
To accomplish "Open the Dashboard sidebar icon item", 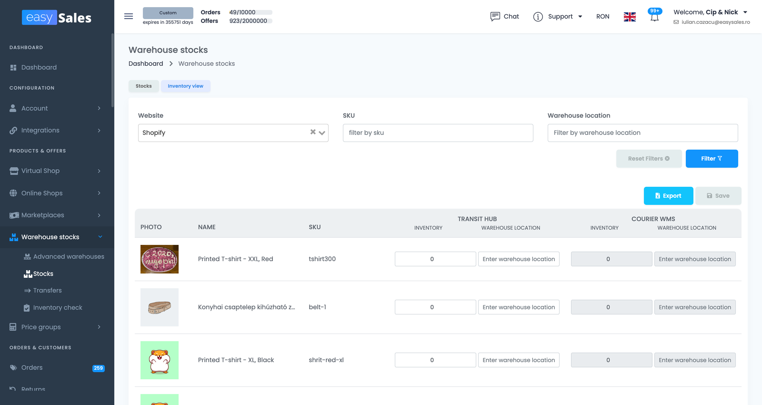I will [x=13, y=68].
